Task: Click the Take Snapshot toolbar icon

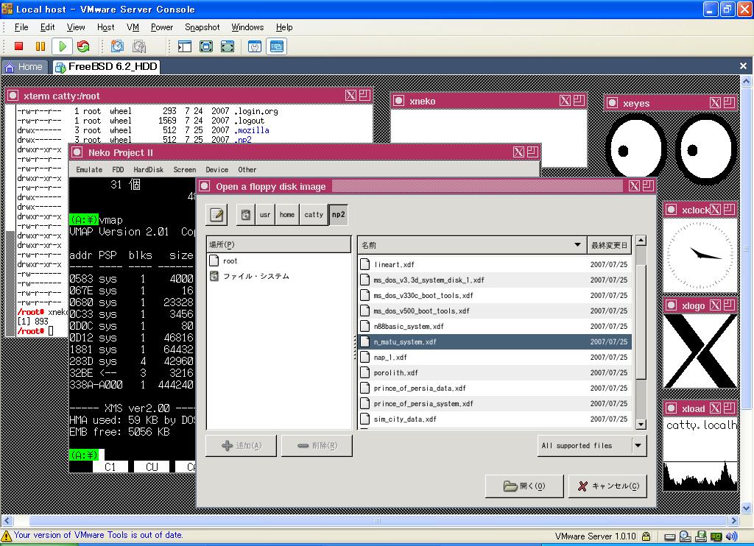Action: click(117, 46)
